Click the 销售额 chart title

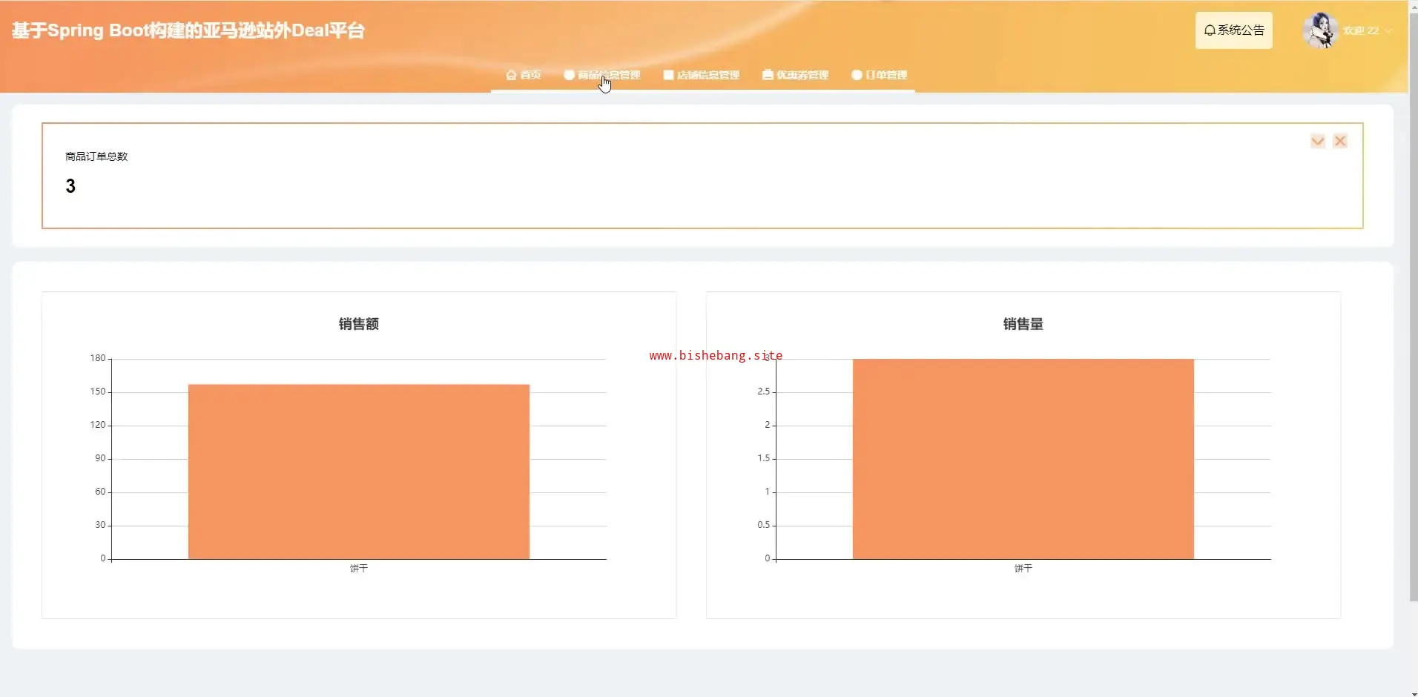[x=359, y=324]
